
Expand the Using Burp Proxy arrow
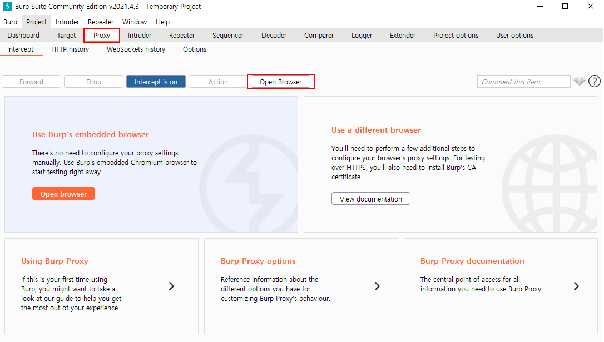tap(171, 286)
